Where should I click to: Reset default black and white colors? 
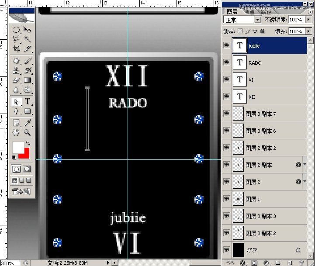(14, 157)
